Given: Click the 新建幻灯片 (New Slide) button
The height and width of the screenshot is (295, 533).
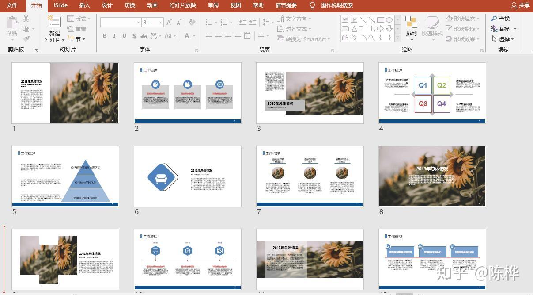Looking at the screenshot, I should click(54, 29).
